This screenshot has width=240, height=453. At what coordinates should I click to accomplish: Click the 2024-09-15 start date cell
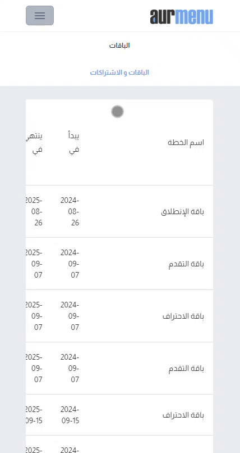click(x=70, y=415)
